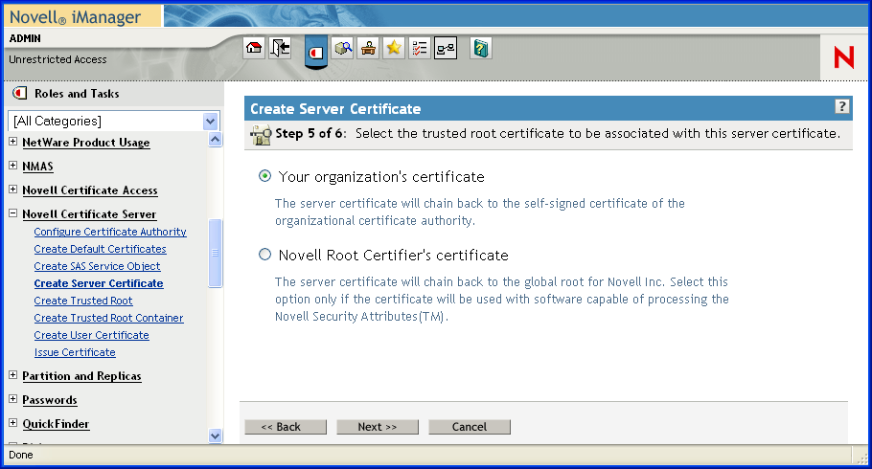Click the Exit door icon
Viewport: 872px width, 469px height.
pos(280,49)
